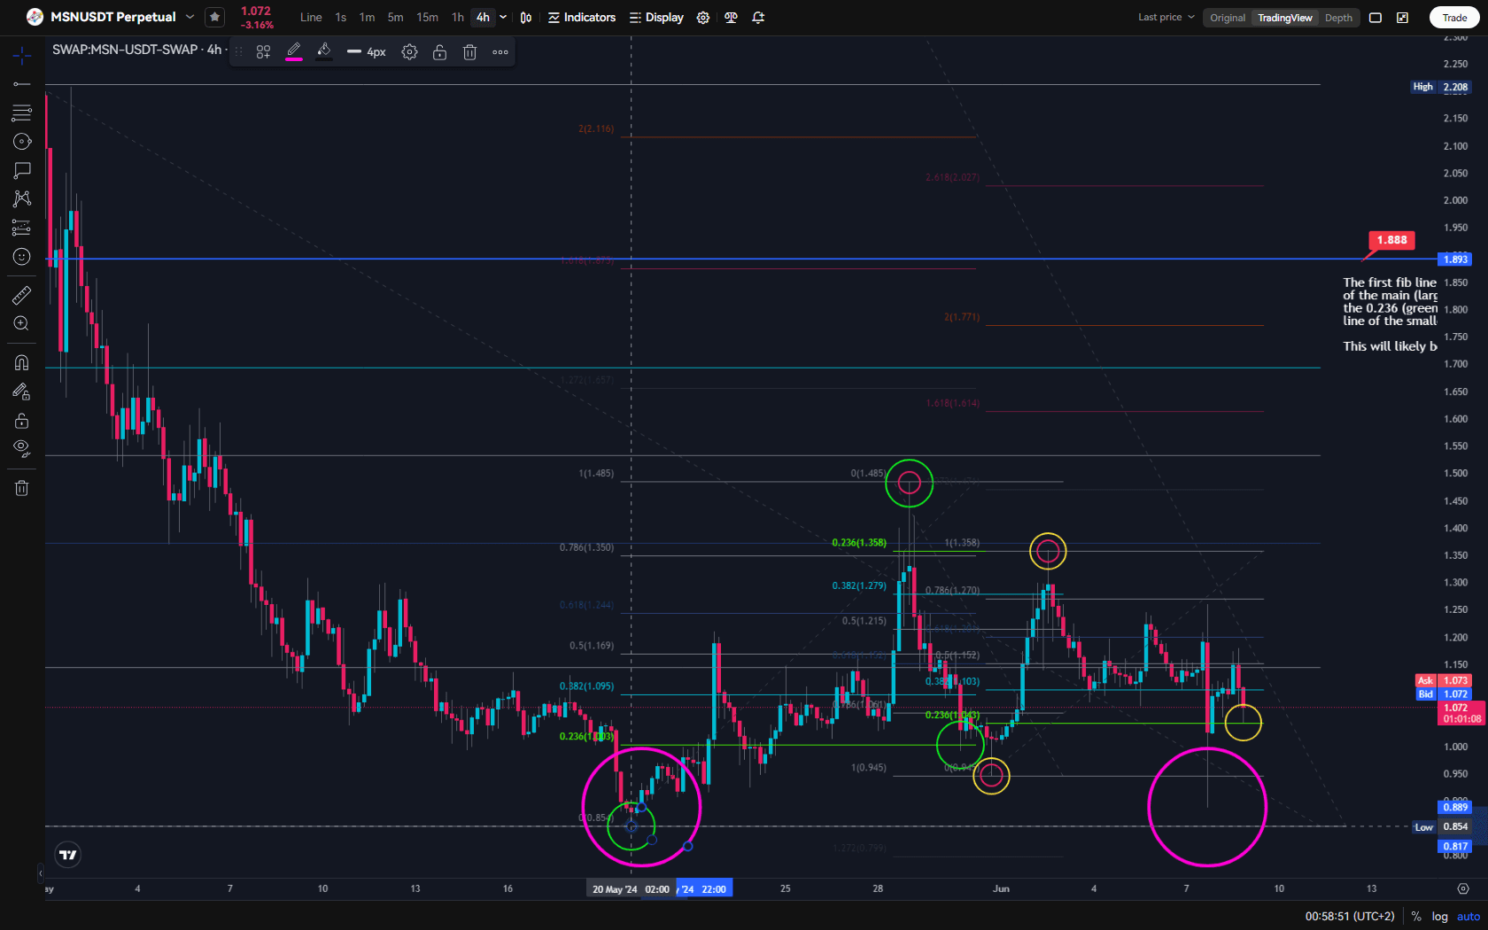Select the trend line drawing tool
The height and width of the screenshot is (930, 1488).
tap(22, 84)
